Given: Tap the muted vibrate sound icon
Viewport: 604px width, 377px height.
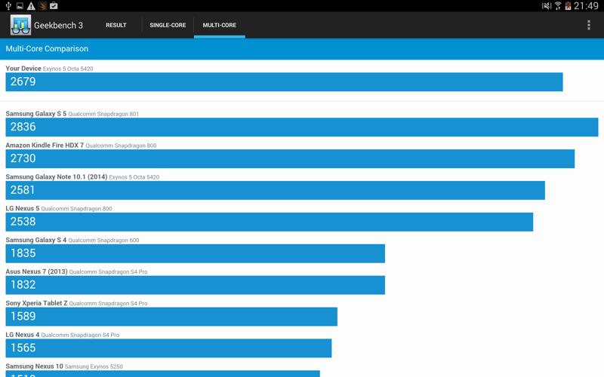Looking at the screenshot, I should 546,6.
